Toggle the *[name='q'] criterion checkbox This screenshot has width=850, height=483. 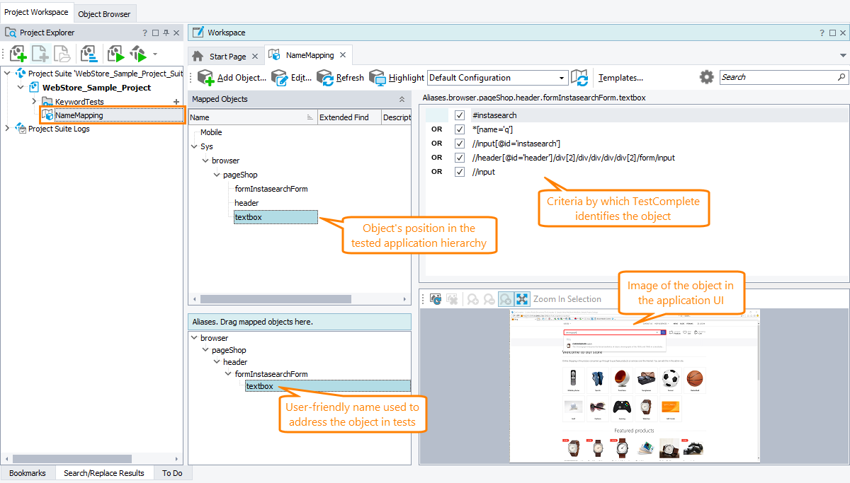point(459,129)
